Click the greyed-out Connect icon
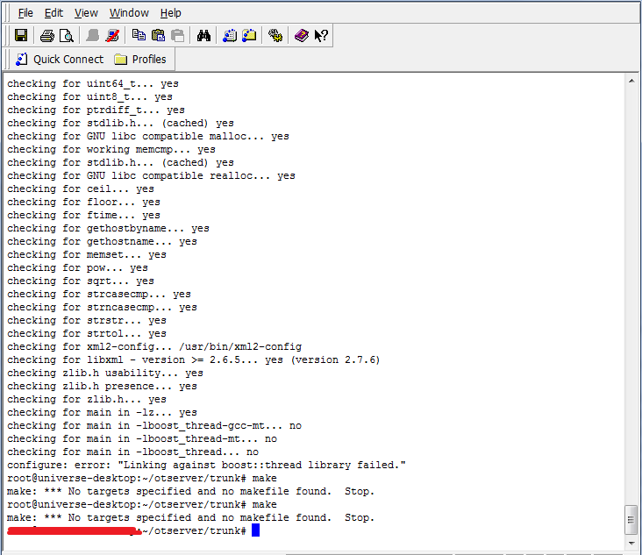Screen dimensions: 642x555 coord(93,36)
